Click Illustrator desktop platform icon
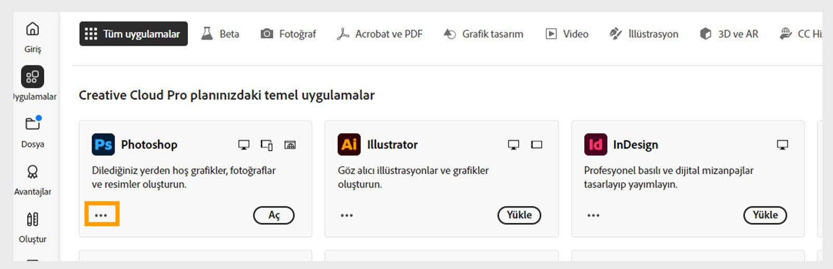The height and width of the screenshot is (269, 833). (513, 145)
